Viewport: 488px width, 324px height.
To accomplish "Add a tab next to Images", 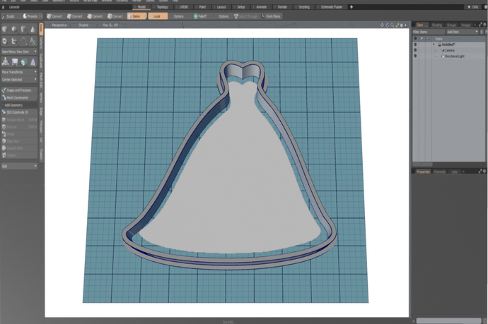I will [x=475, y=25].
